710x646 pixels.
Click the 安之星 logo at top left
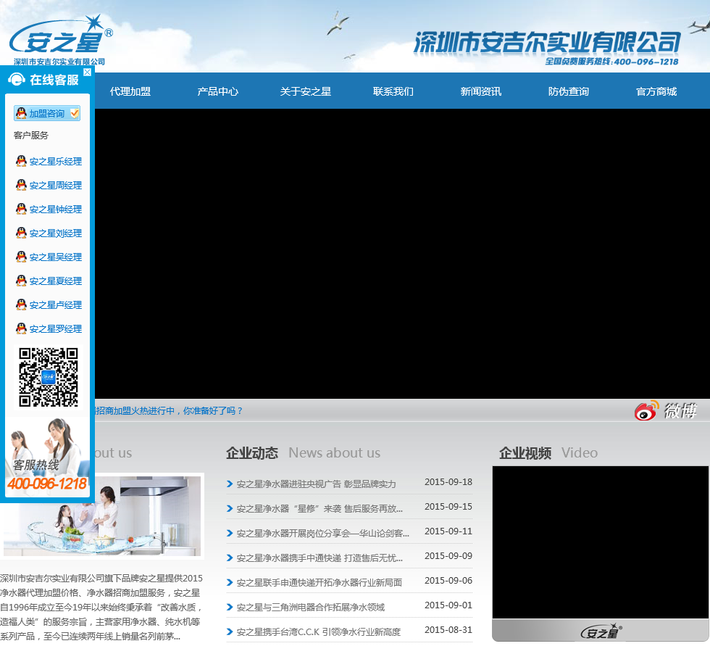pos(59,40)
